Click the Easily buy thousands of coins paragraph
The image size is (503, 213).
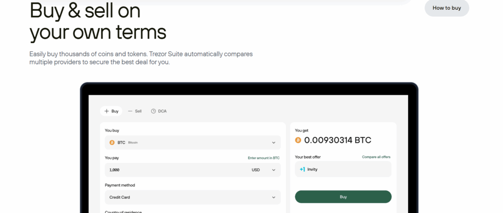(141, 58)
